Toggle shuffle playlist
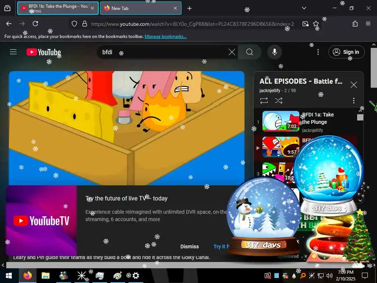The height and width of the screenshot is (283, 377). 278,100
